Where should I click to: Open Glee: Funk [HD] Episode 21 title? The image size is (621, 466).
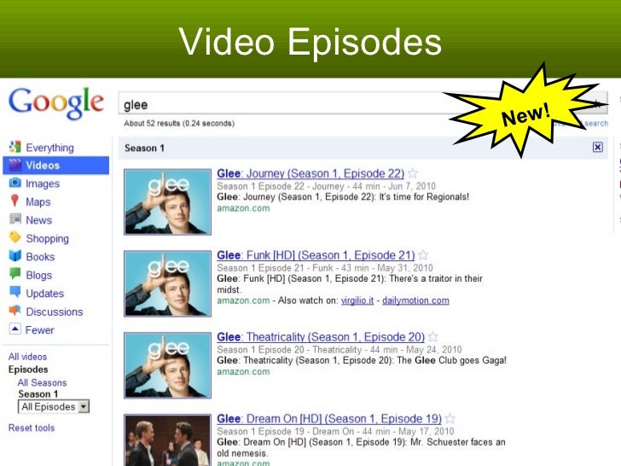(x=316, y=255)
